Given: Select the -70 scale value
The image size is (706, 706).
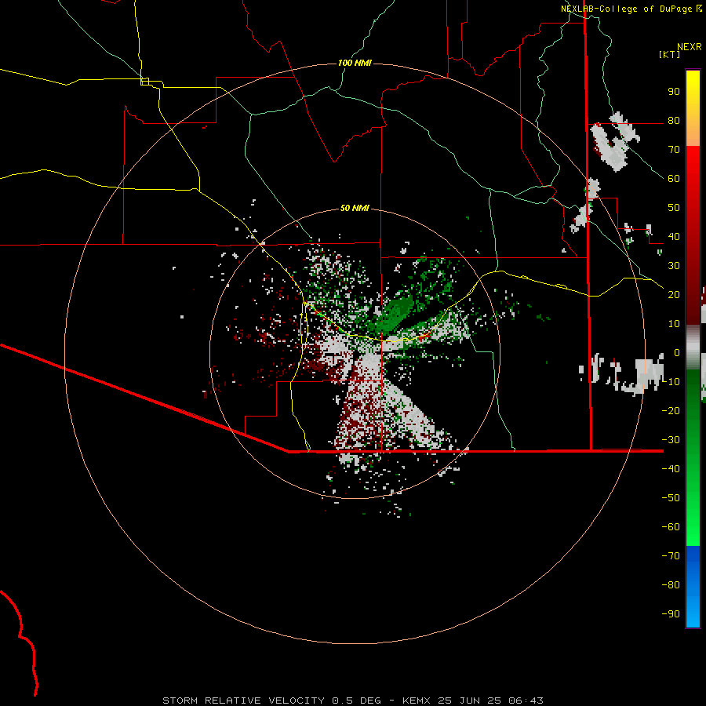Looking at the screenshot, I should (671, 556).
